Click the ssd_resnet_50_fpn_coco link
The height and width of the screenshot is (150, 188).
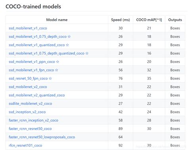click(28, 78)
